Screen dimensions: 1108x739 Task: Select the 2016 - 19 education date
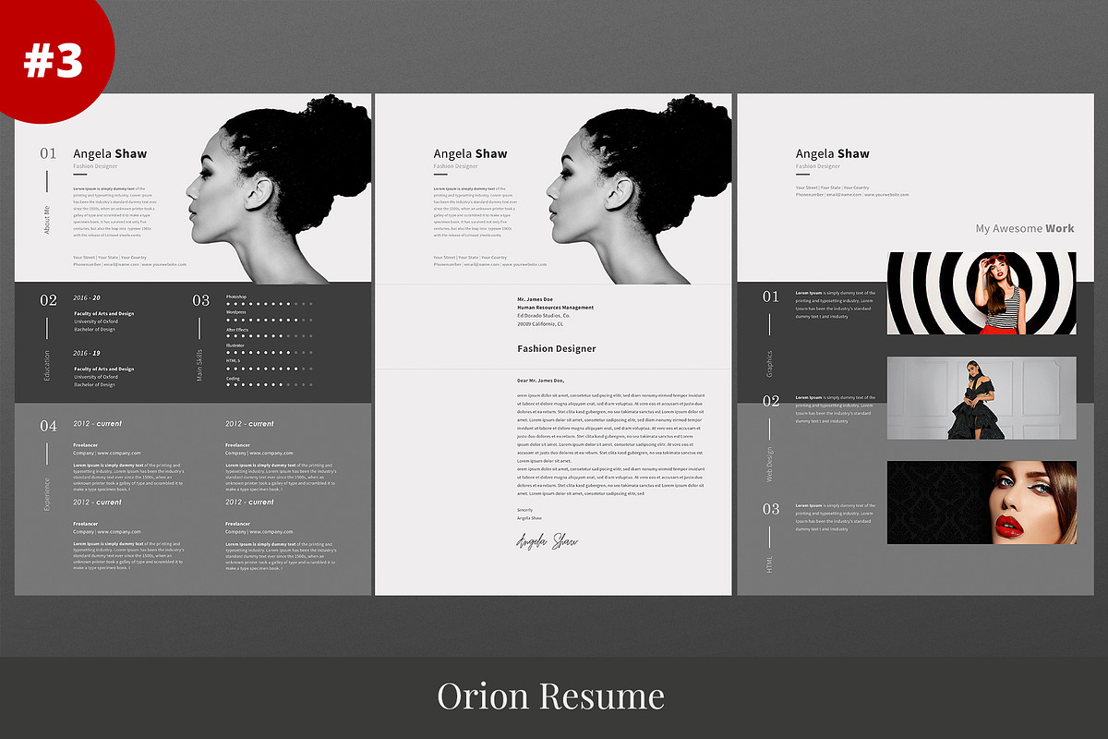(x=87, y=353)
